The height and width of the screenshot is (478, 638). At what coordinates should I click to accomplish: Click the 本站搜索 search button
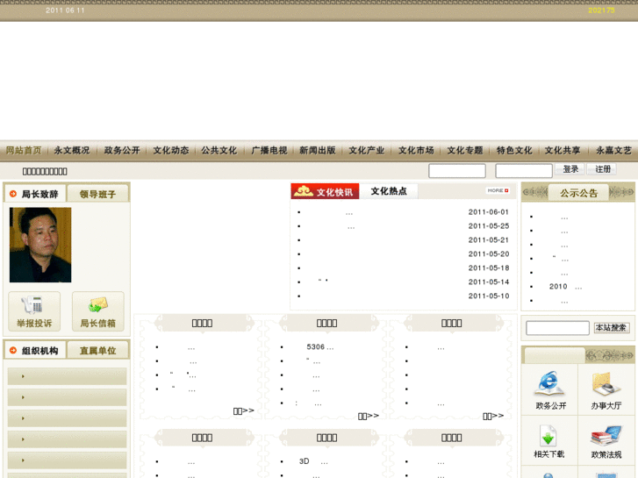(x=612, y=327)
